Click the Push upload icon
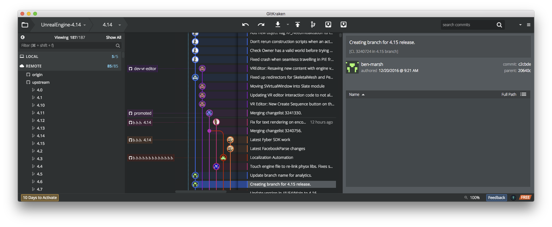 (x=298, y=25)
